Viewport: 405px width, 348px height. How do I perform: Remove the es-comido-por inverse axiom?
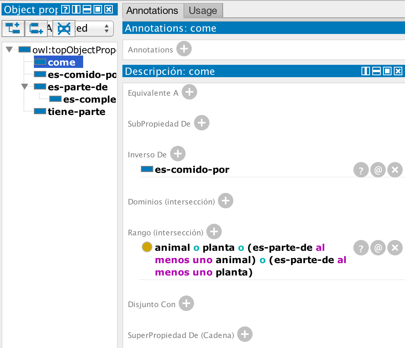coord(395,170)
